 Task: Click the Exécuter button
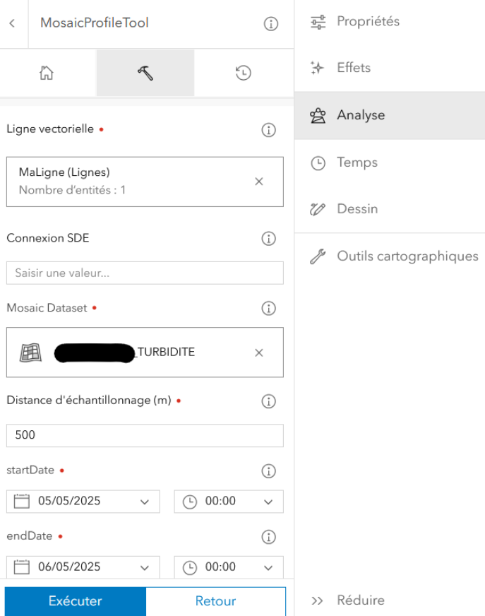[x=76, y=601]
